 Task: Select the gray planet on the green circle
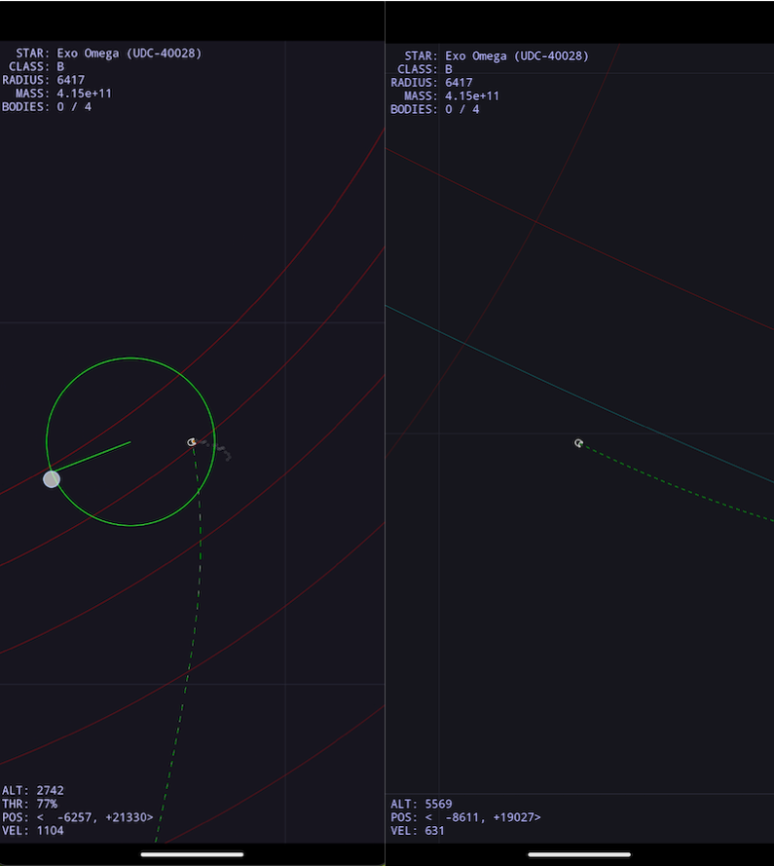52,478
